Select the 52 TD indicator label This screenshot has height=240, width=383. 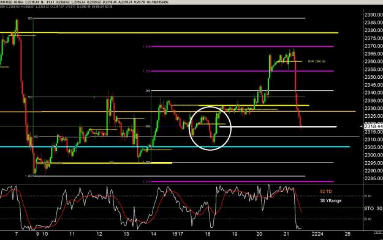pyautogui.click(x=326, y=192)
